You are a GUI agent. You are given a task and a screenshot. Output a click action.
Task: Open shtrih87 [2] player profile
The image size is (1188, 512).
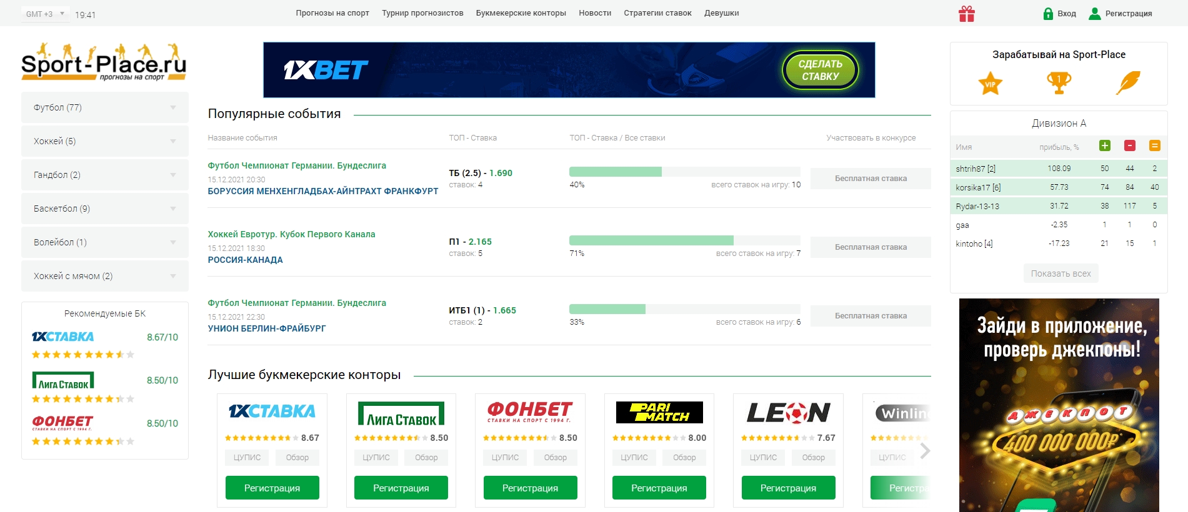point(976,169)
